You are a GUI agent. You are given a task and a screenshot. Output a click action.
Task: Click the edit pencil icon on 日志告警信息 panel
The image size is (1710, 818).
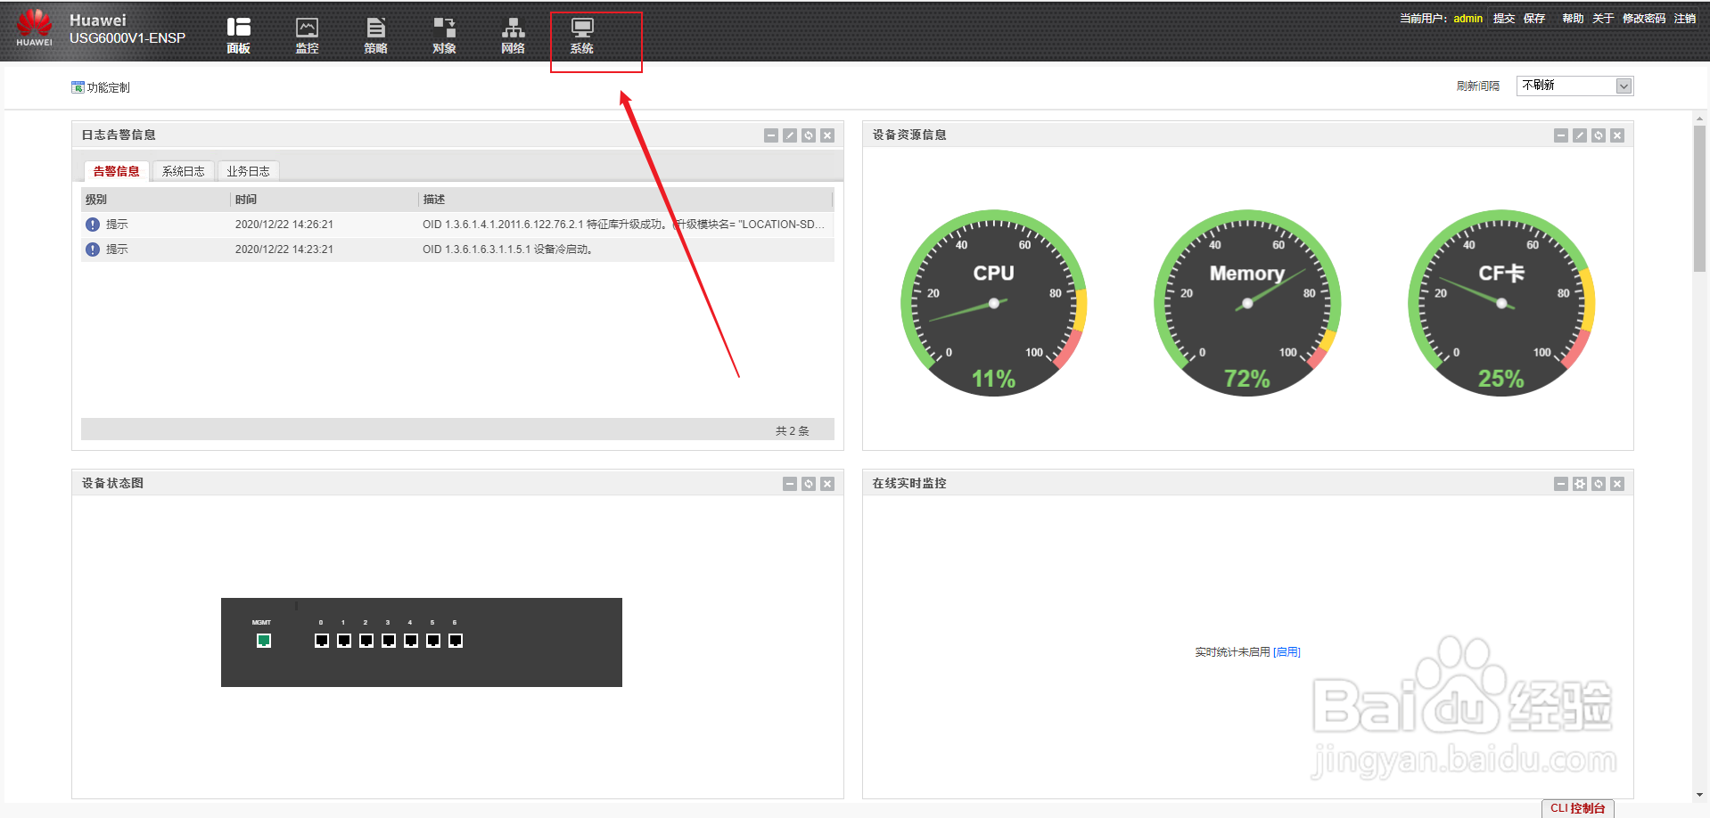790,135
